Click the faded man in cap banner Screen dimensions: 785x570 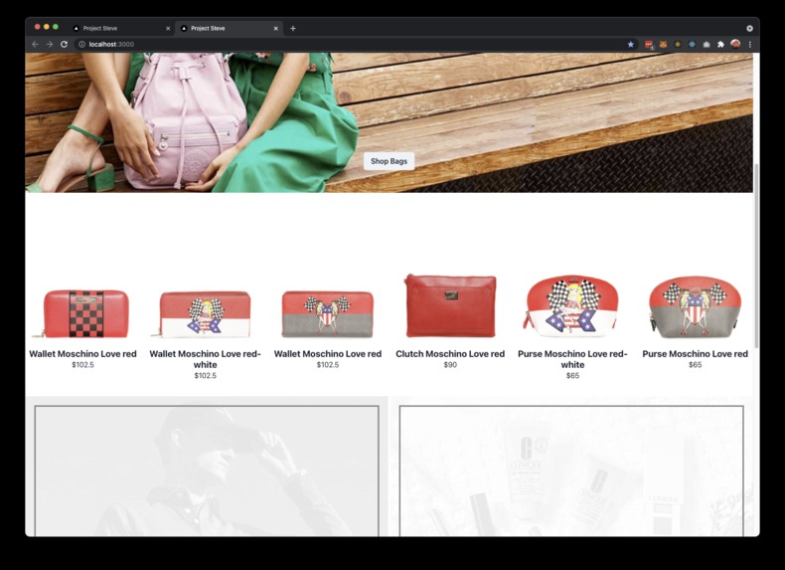click(x=207, y=469)
